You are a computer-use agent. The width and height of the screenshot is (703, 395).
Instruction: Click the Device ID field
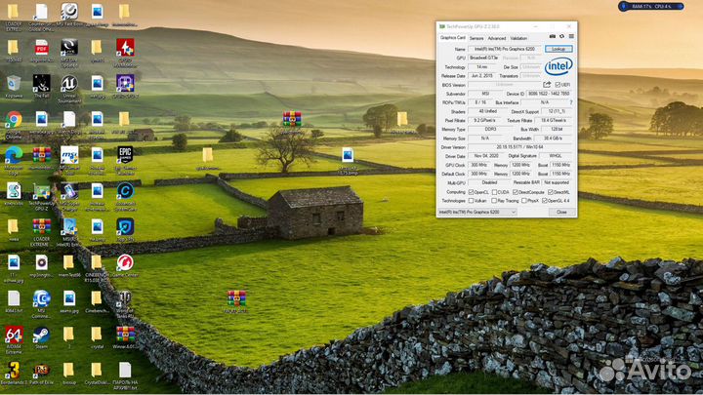click(x=549, y=94)
